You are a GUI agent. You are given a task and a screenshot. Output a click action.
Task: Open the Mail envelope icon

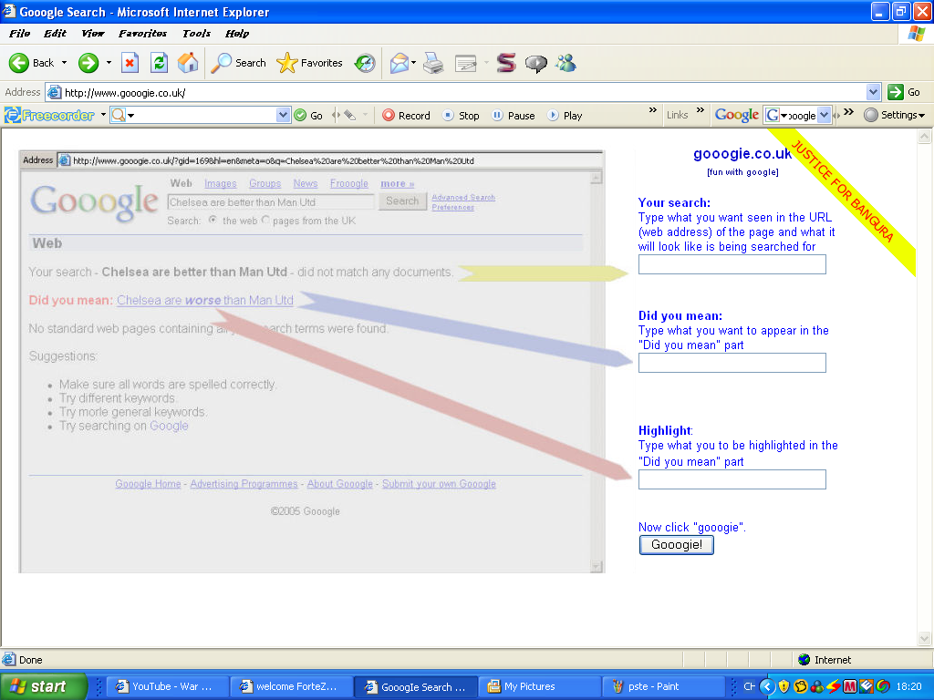click(400, 63)
